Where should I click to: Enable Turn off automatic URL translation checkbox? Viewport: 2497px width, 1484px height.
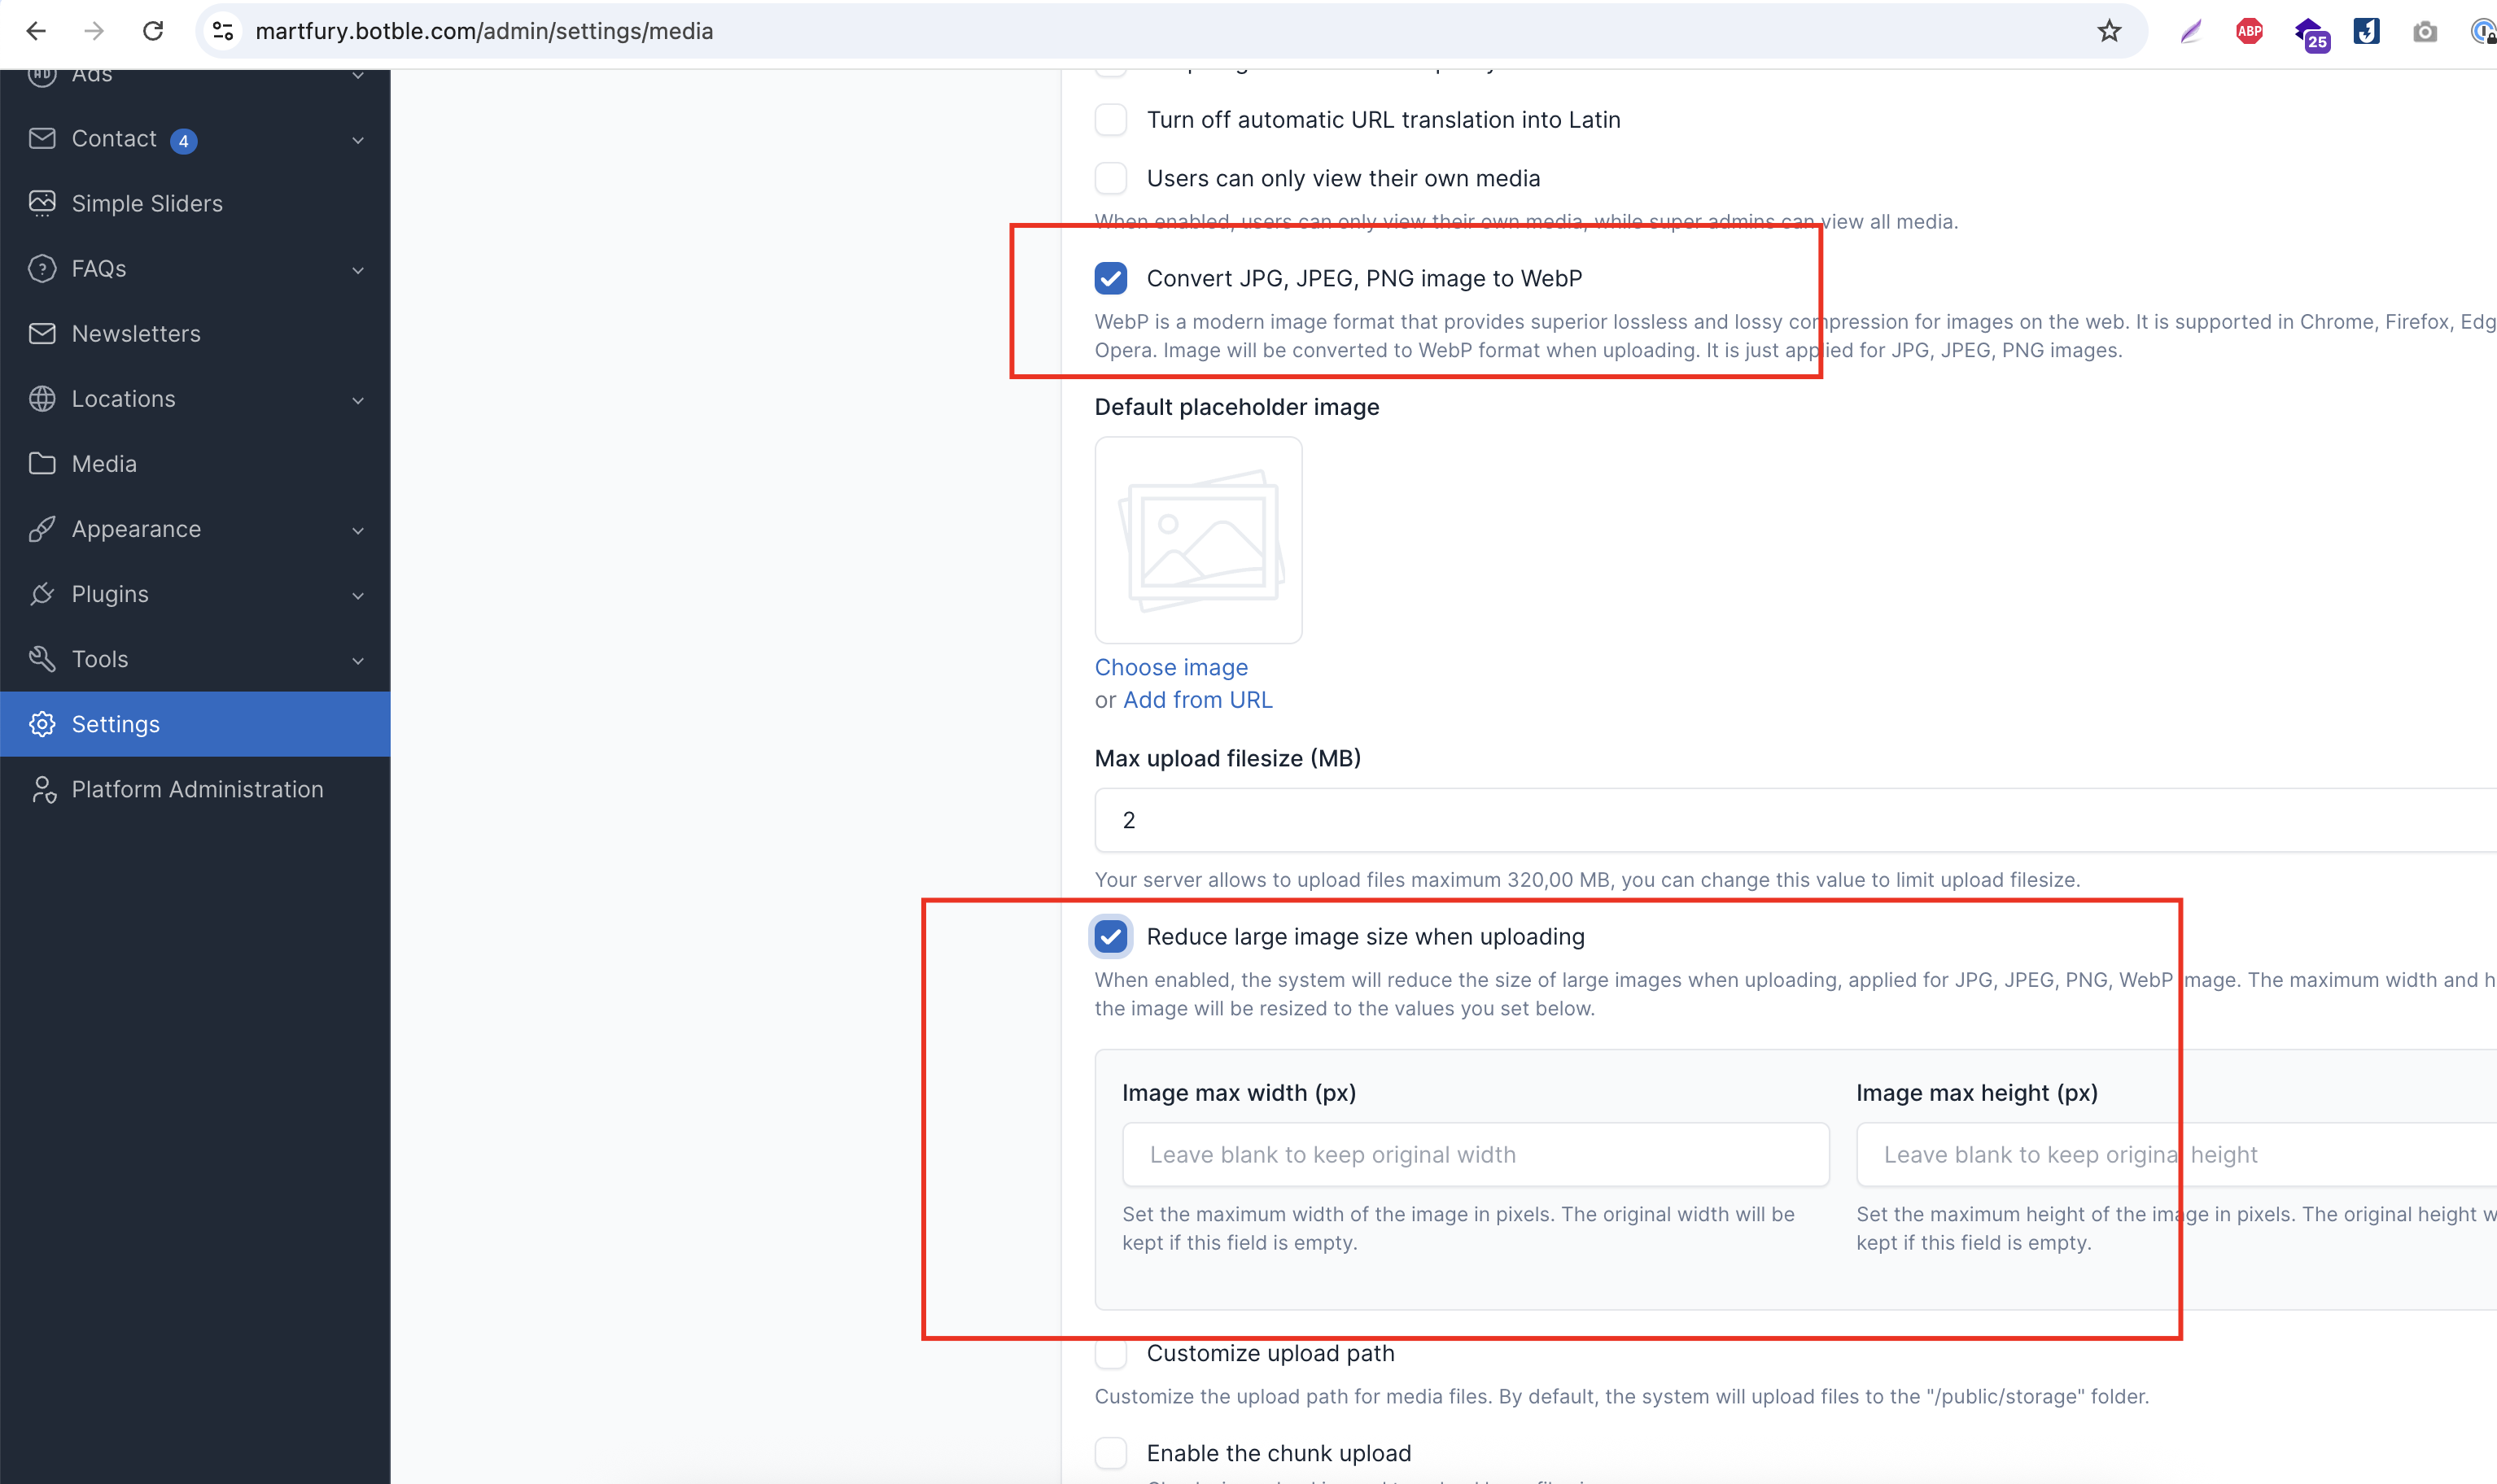[1110, 120]
